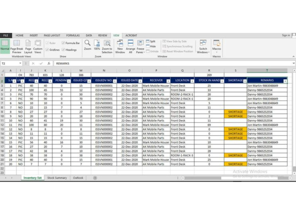Screen dimensions: 296x222
Task: Toggle the Ruler checkbox
Action: [47, 43]
